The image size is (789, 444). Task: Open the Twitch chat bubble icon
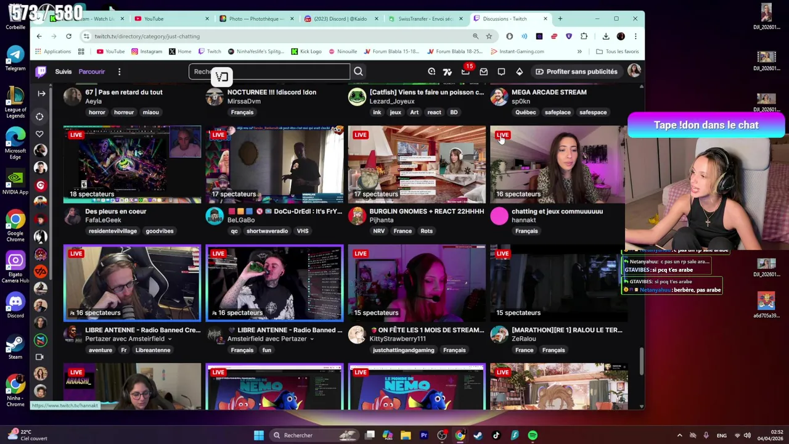pos(501,72)
